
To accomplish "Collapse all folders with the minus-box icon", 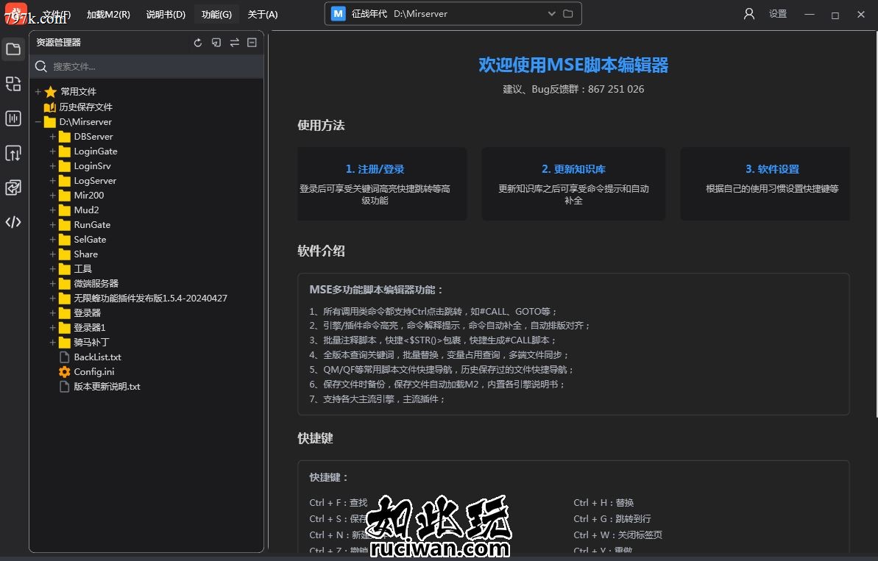I will (252, 43).
